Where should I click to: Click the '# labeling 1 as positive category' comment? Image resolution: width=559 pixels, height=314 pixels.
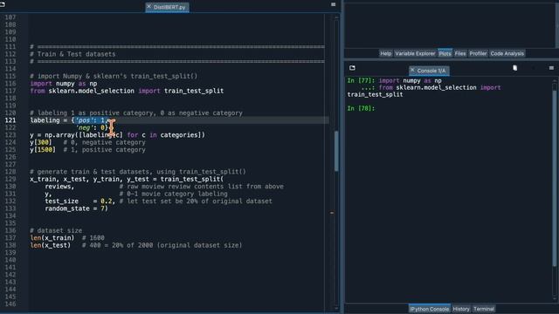click(136, 113)
